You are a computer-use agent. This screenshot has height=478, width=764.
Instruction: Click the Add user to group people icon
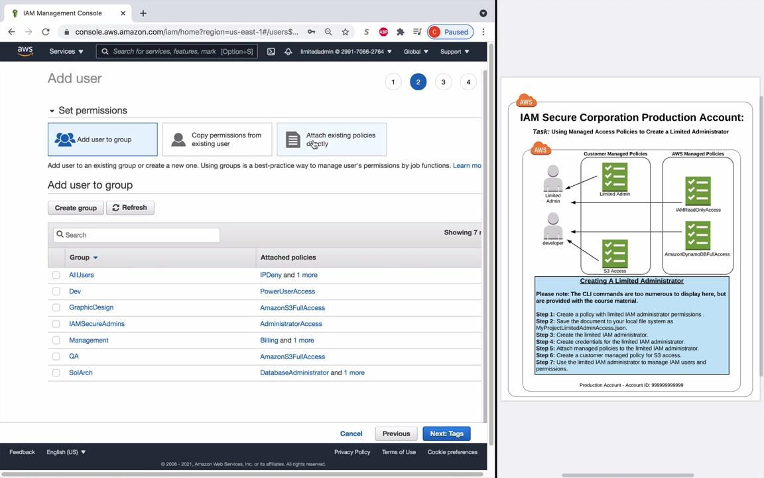pos(64,139)
